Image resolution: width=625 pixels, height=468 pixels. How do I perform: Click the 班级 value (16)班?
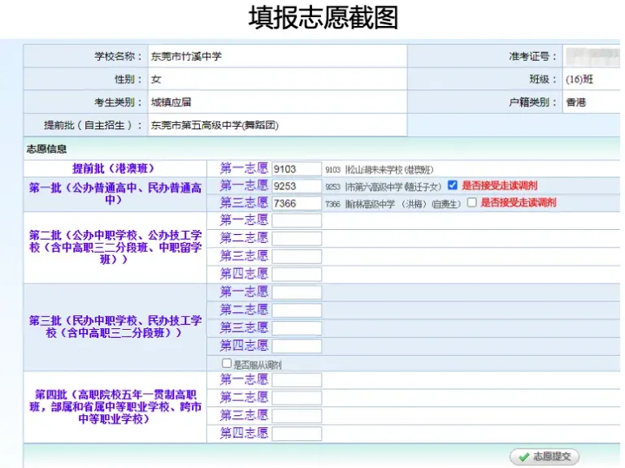point(579,79)
